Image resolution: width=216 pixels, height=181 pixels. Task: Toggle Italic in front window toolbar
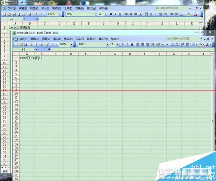coord(127,44)
